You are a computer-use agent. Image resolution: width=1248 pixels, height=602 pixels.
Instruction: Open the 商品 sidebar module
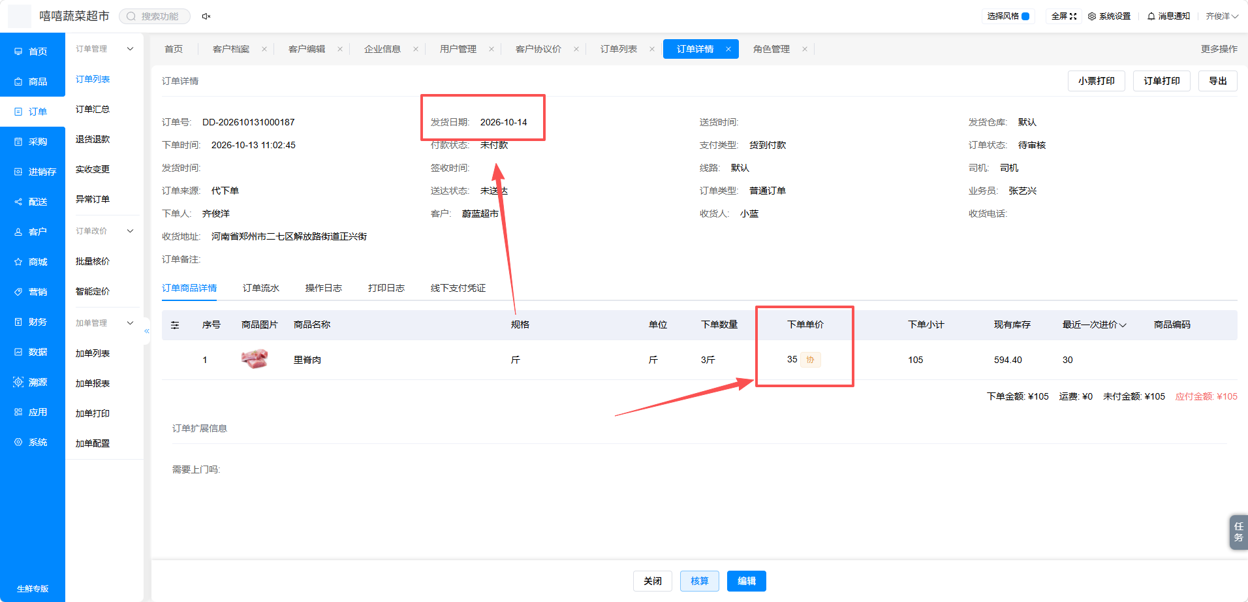[32, 82]
